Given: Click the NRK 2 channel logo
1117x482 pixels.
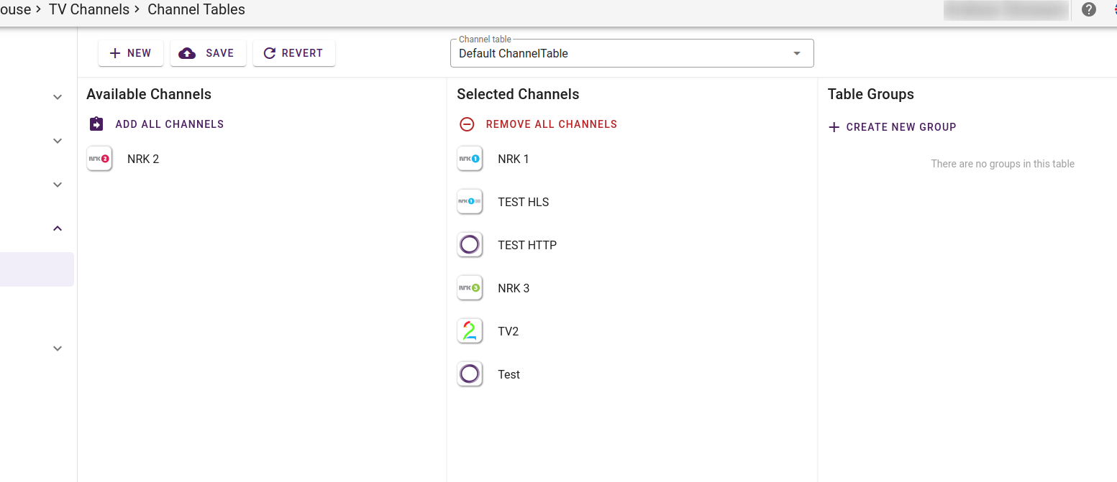Looking at the screenshot, I should [x=99, y=158].
